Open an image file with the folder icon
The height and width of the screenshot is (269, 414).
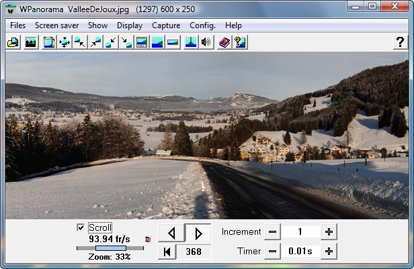tap(13, 42)
